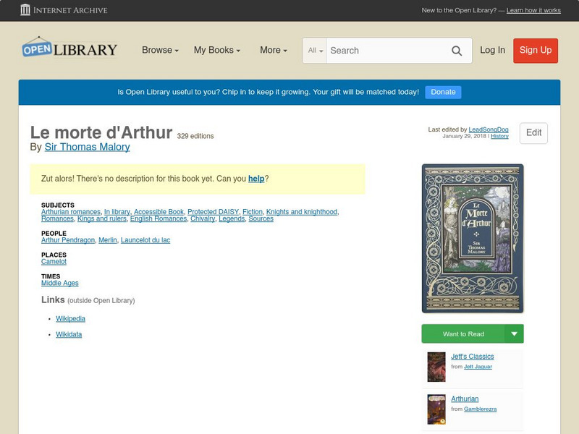Click the search magnifier icon
579x434 pixels.
[x=457, y=51]
